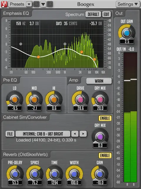Click the PRE-DELAY value 53.3

[x=15, y=183]
